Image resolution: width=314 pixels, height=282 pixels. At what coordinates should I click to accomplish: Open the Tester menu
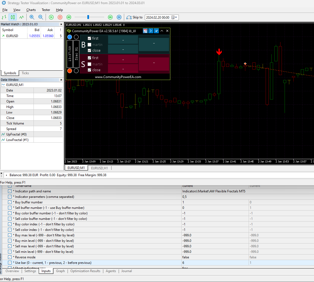click(46, 10)
